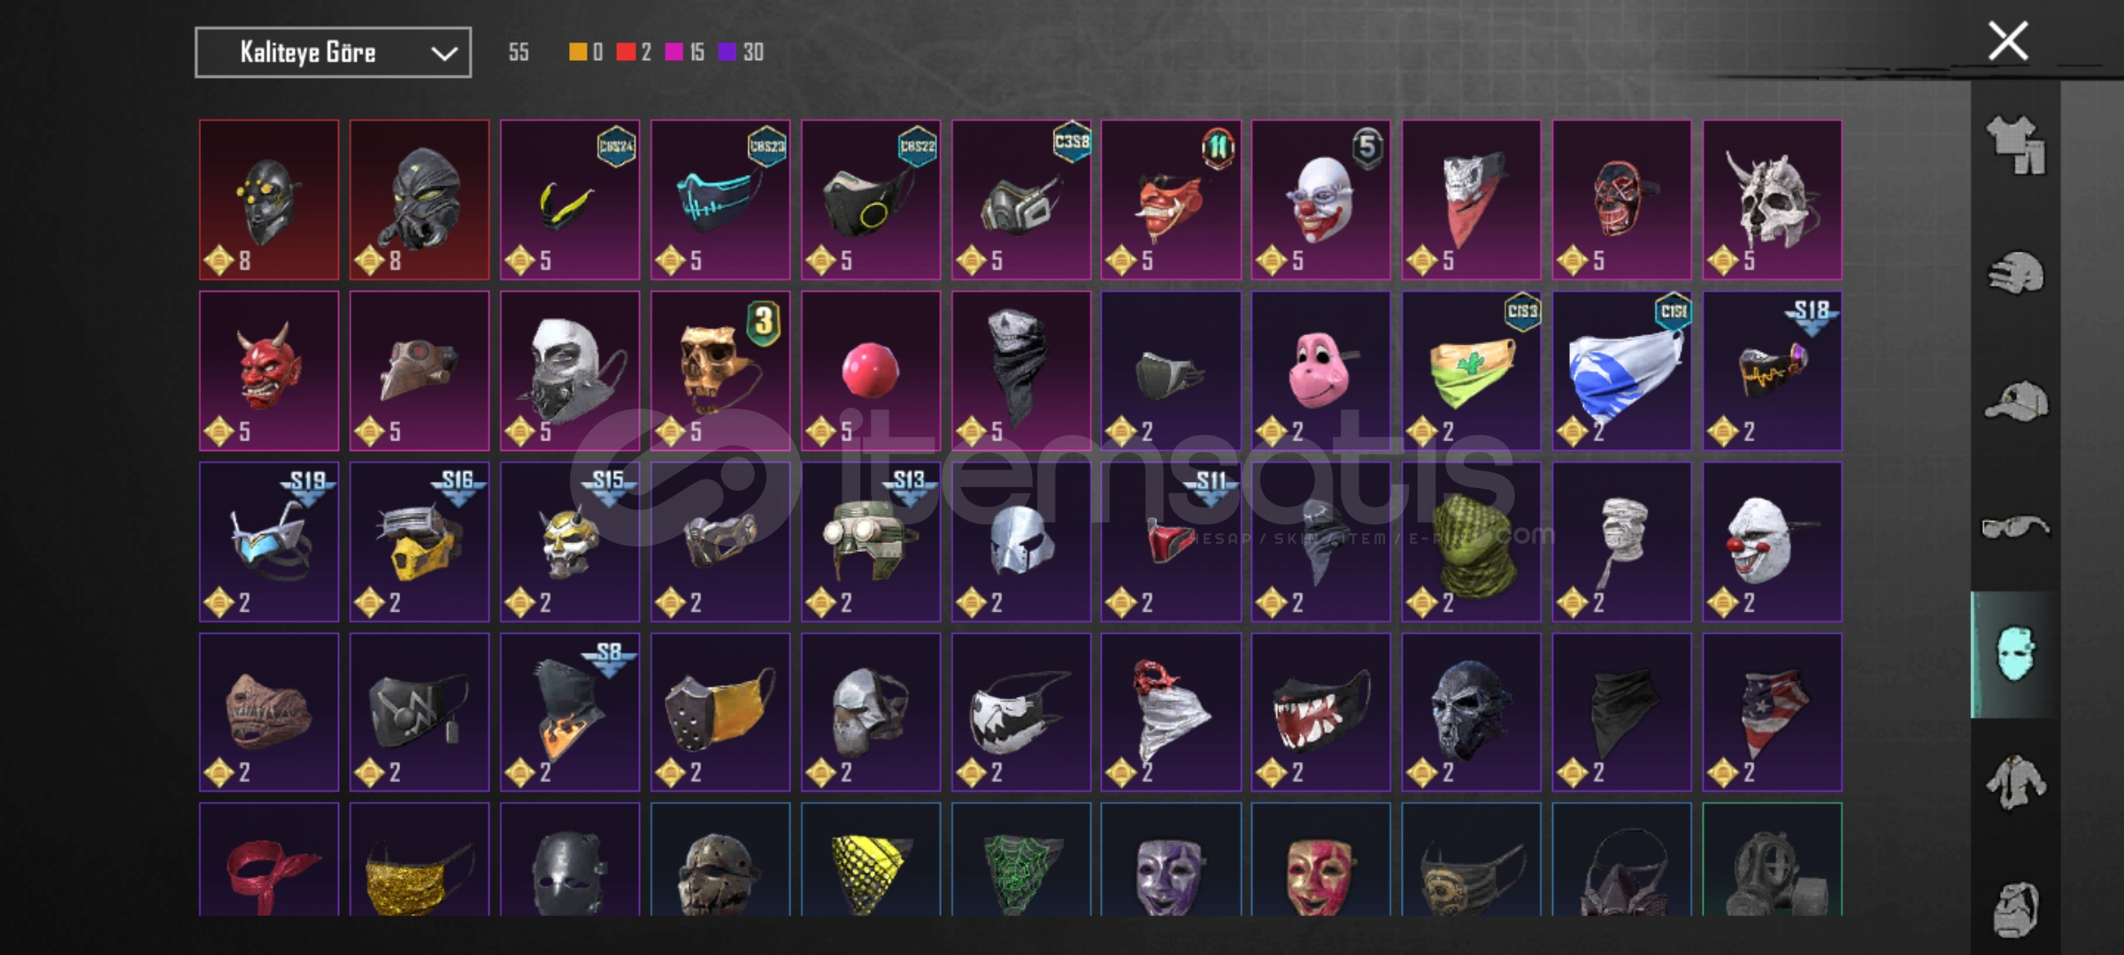Select the golden skull mask item
2124x955 pixels.
(x=720, y=371)
